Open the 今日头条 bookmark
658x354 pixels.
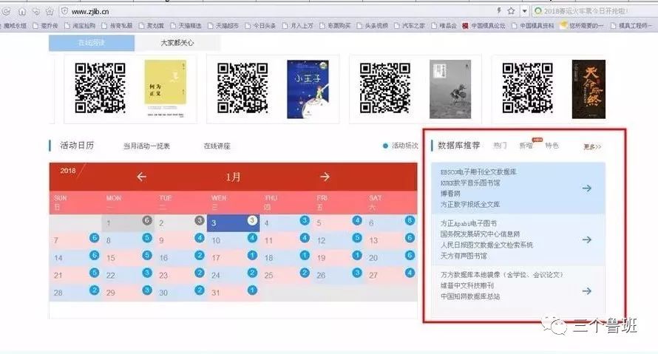[260, 26]
